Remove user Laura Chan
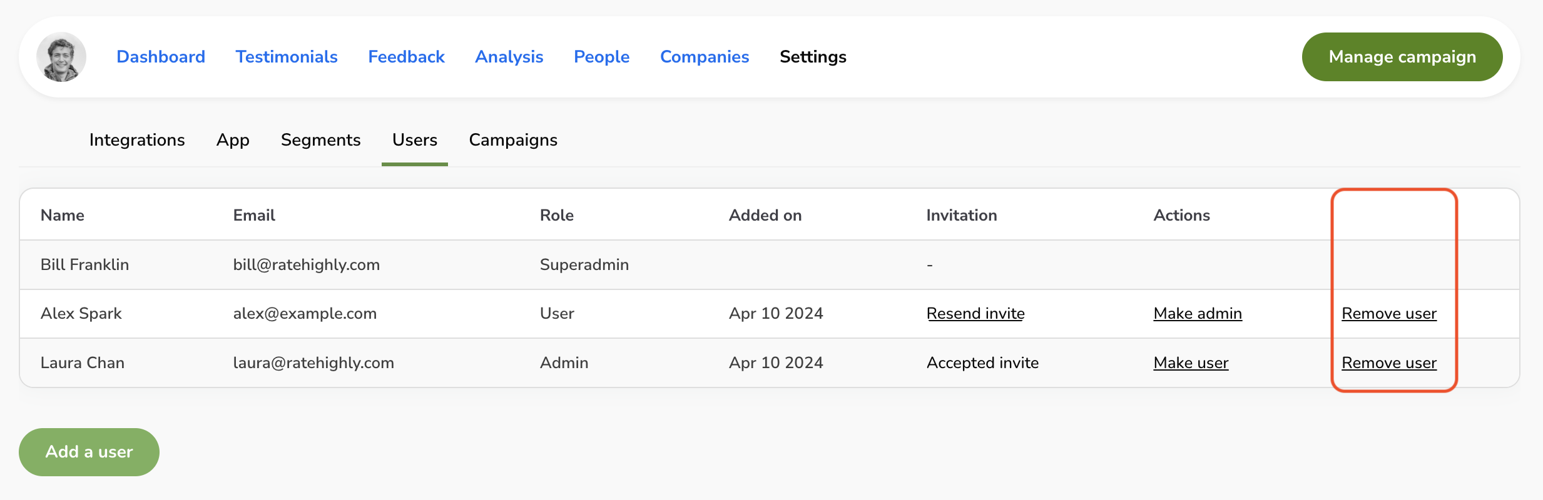Screen dimensions: 1543x500 pos(1389,363)
